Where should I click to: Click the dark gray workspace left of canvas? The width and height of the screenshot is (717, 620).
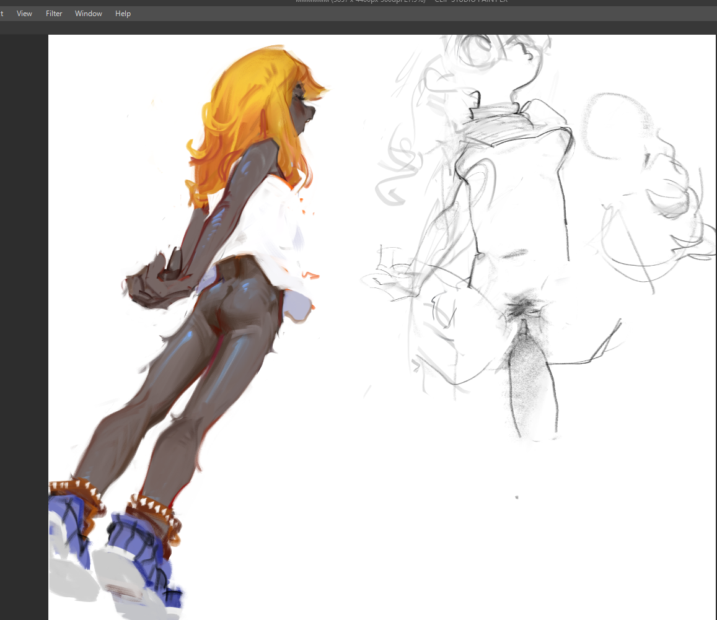tap(24, 310)
